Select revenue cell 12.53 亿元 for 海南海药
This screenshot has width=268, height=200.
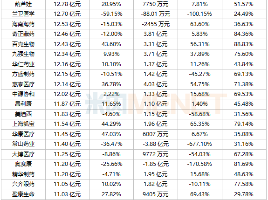tap(67, 24)
